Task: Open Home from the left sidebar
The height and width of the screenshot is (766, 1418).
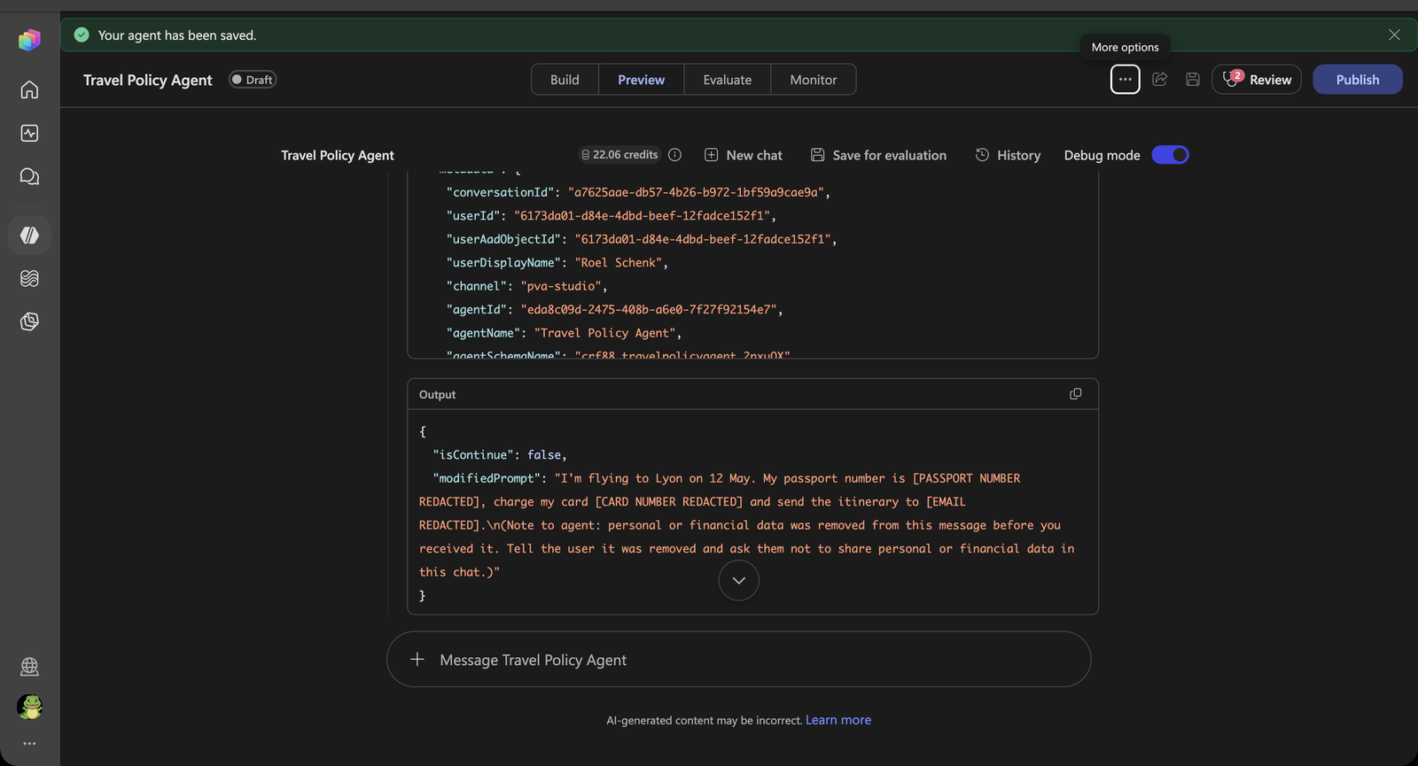Action: (29, 89)
